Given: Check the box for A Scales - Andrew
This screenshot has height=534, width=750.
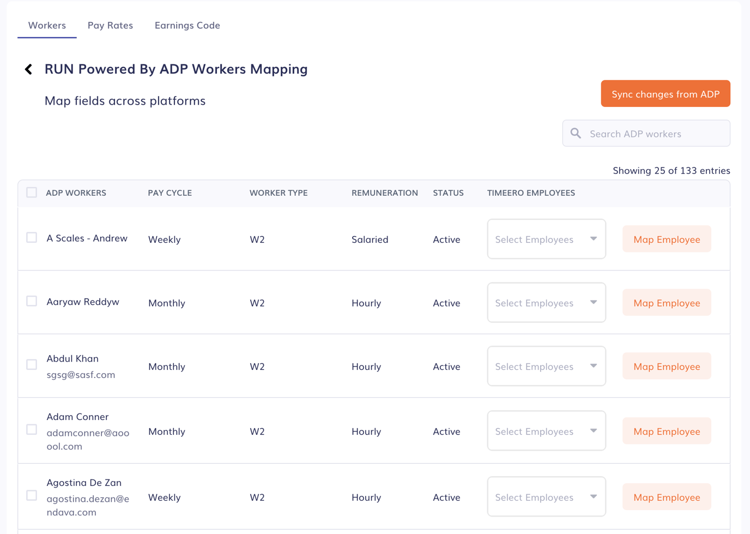Looking at the screenshot, I should point(32,238).
